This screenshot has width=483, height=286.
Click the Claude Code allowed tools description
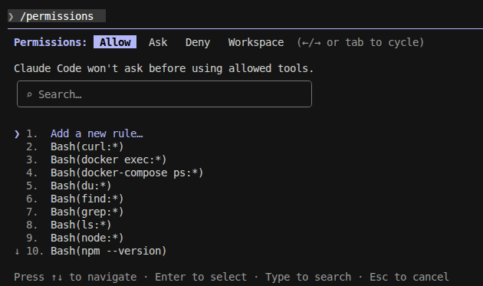click(163, 68)
